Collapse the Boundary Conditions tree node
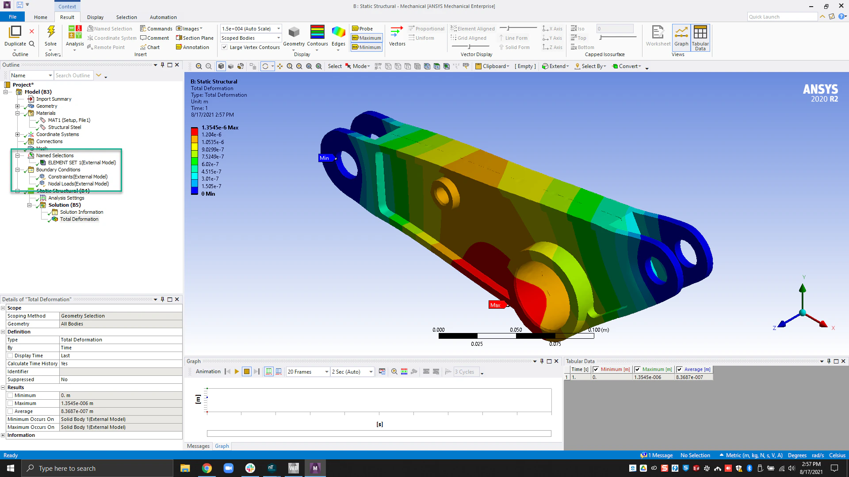Screen dimensions: 849x477 pos(17,170)
